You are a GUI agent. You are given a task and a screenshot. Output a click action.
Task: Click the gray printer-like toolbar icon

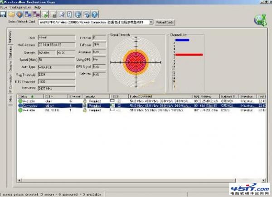point(53,14)
